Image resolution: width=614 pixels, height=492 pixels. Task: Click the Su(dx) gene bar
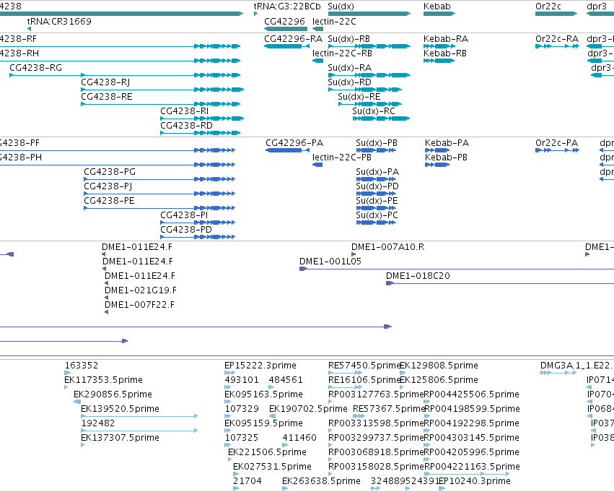(369, 14)
